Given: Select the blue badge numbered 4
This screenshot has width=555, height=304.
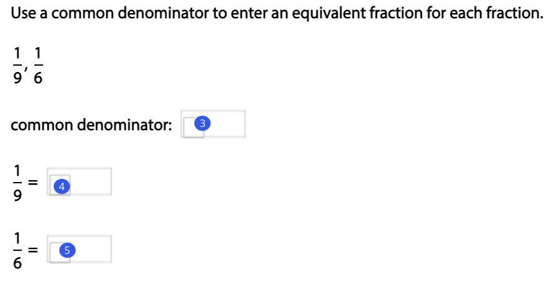Looking at the screenshot, I should click(62, 186).
